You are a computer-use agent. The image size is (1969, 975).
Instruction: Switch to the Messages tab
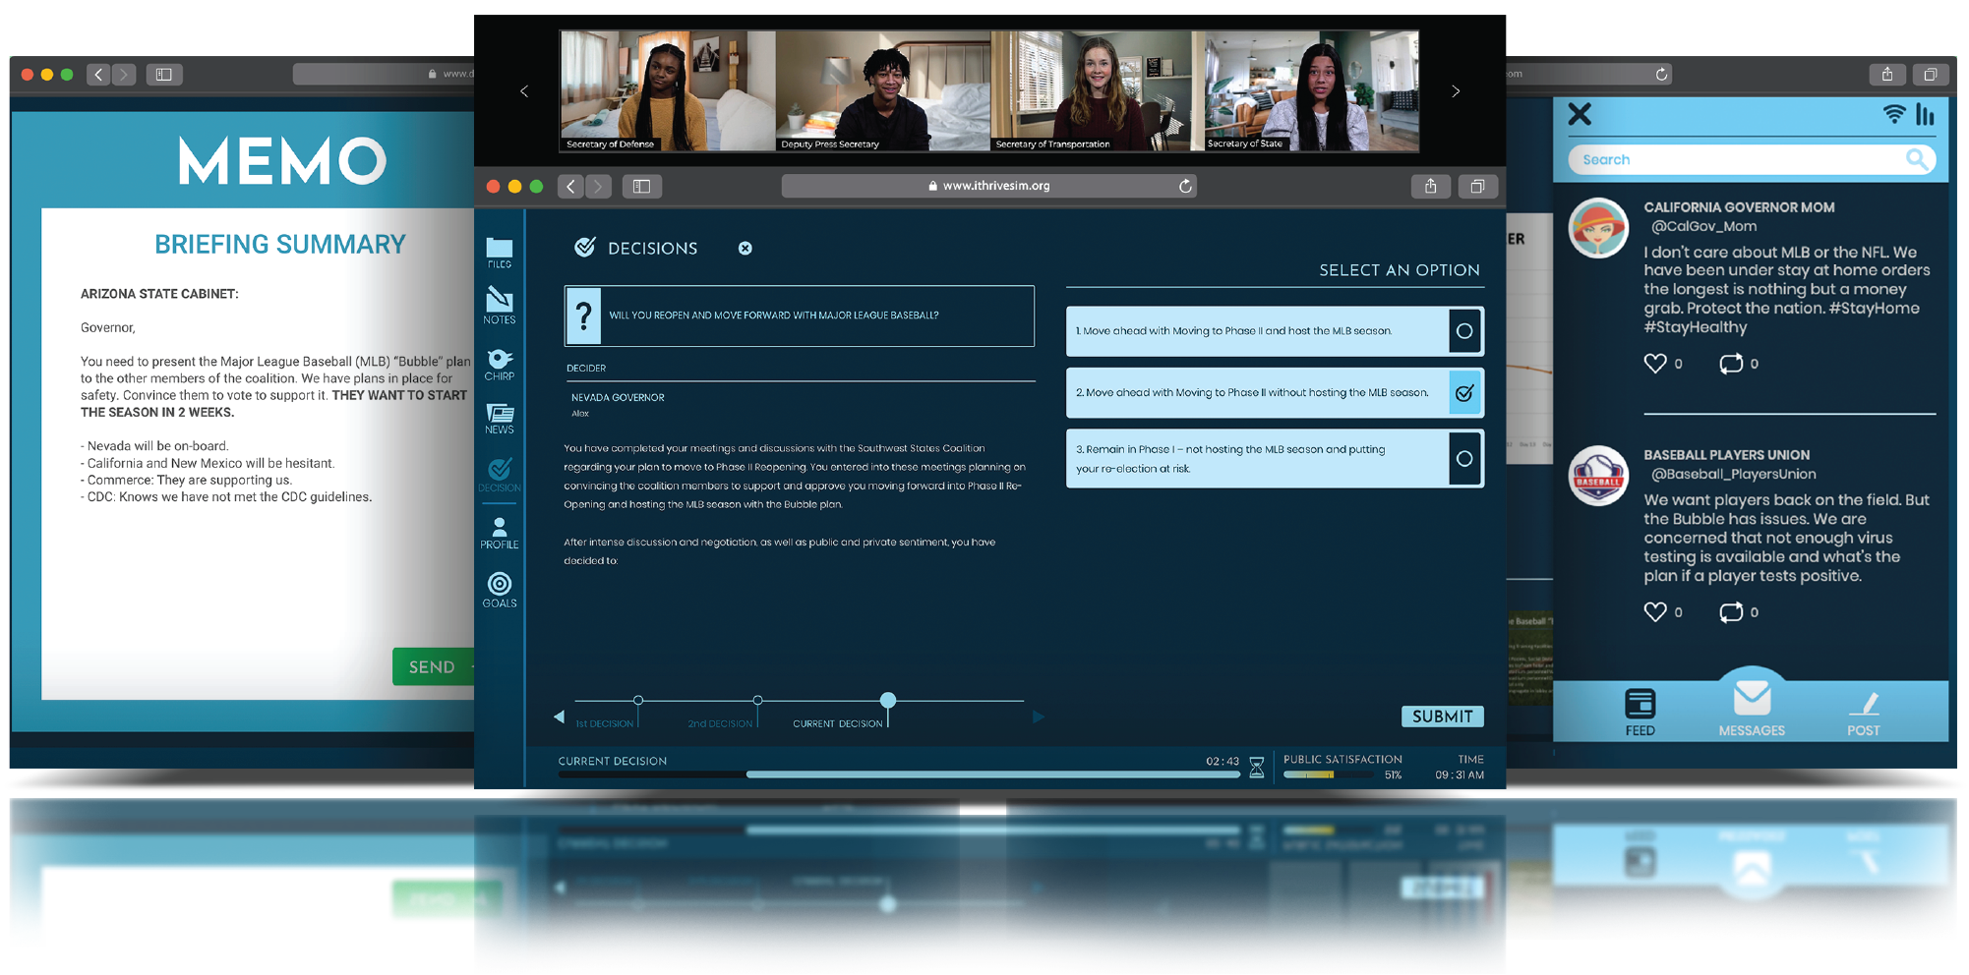click(x=1752, y=710)
